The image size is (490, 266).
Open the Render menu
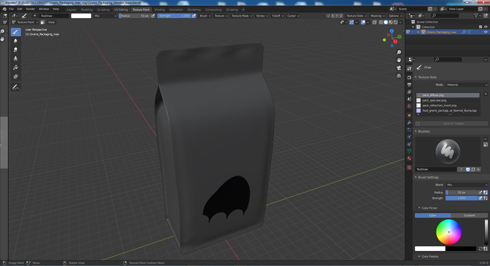point(30,9)
